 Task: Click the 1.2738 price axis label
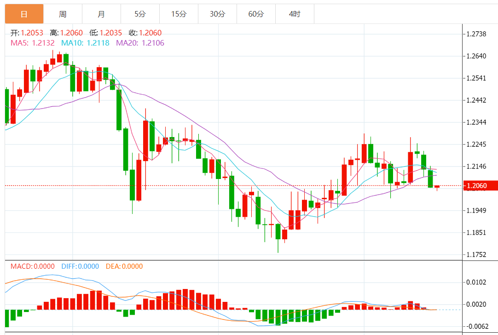(x=476, y=34)
